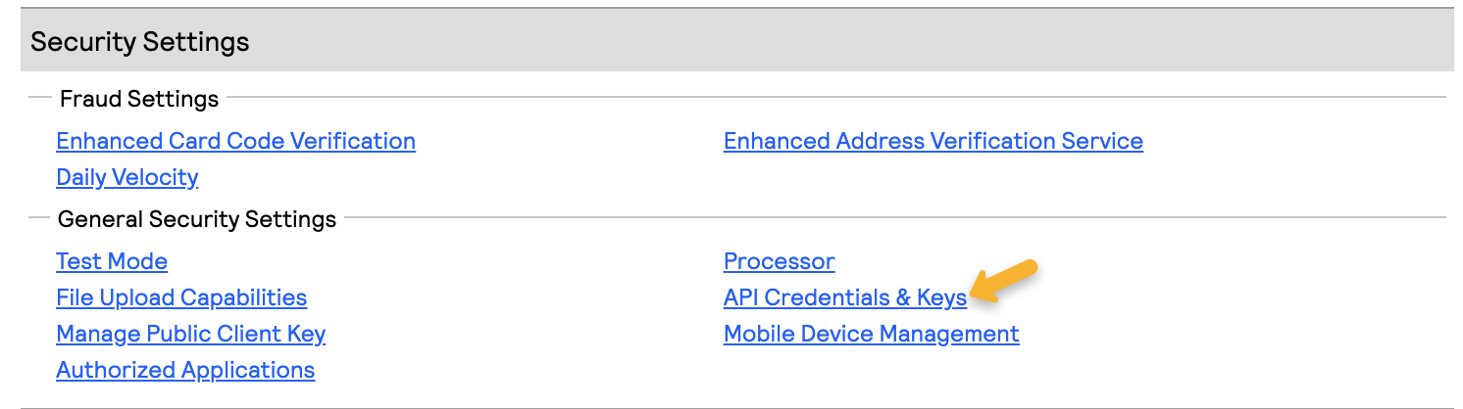Viewport: 1463px width, 409px height.
Task: Click the Fraud Settings section label
Action: [139, 99]
